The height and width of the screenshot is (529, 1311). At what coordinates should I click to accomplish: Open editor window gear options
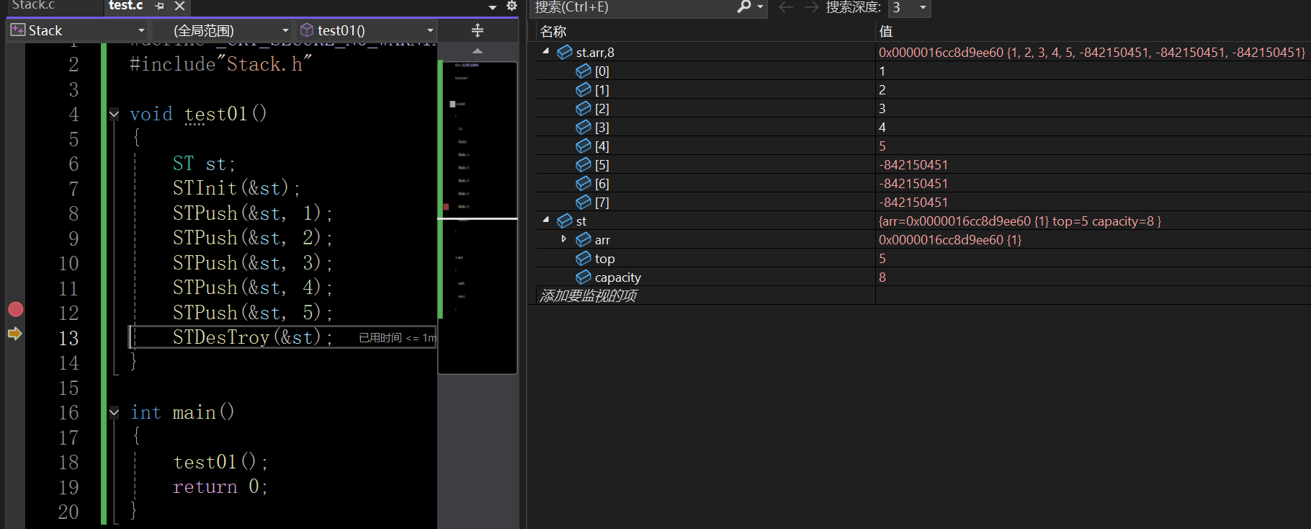point(511,6)
